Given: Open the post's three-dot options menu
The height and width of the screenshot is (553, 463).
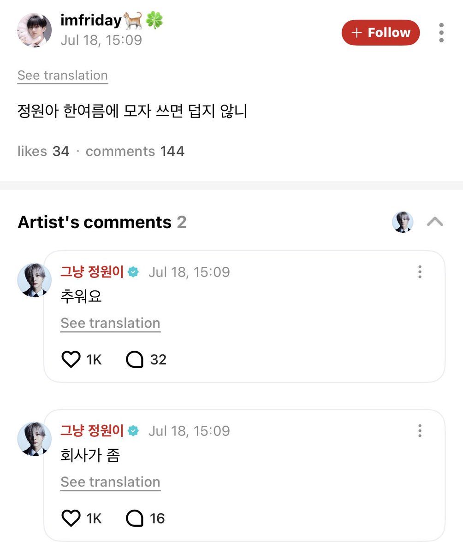Looking at the screenshot, I should click(441, 33).
